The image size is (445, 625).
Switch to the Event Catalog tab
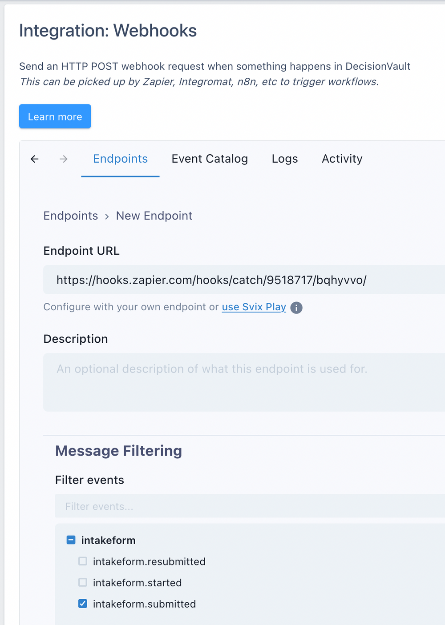pyautogui.click(x=210, y=159)
